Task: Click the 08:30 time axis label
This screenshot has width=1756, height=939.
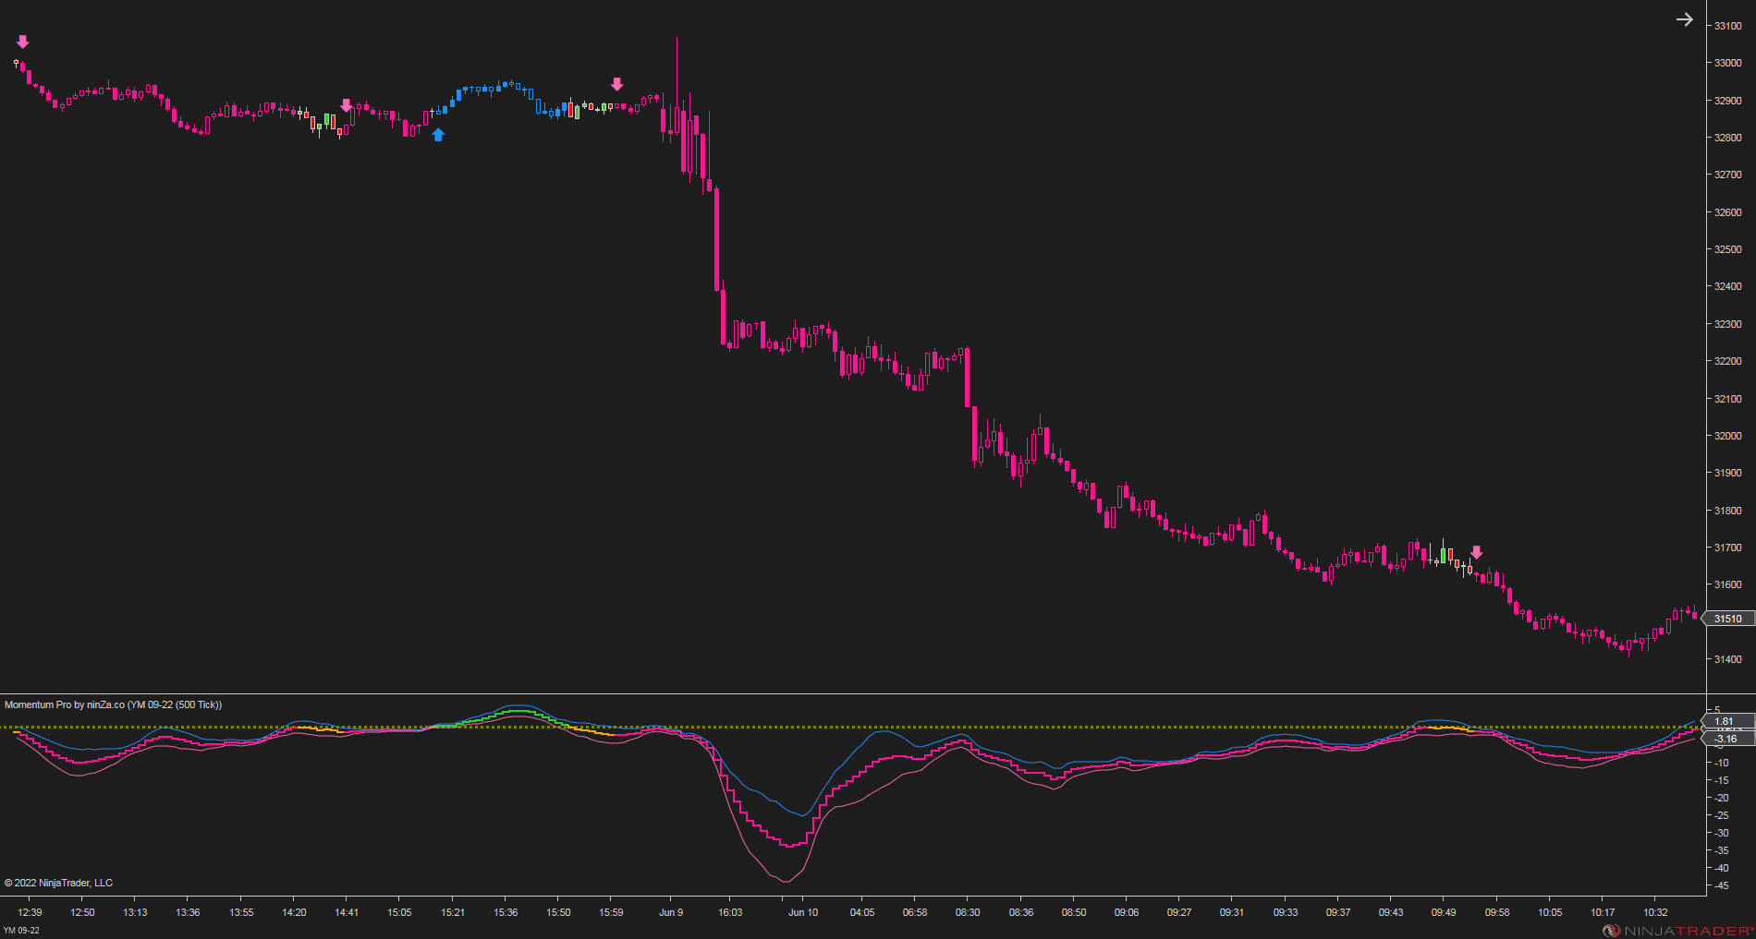Action: [x=968, y=912]
